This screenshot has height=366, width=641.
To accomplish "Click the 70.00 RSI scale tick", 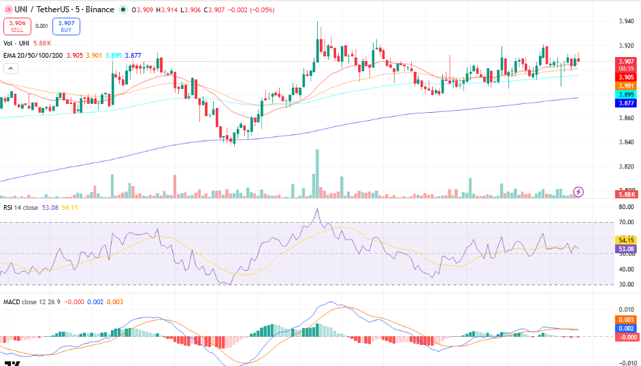I will pos(626,222).
